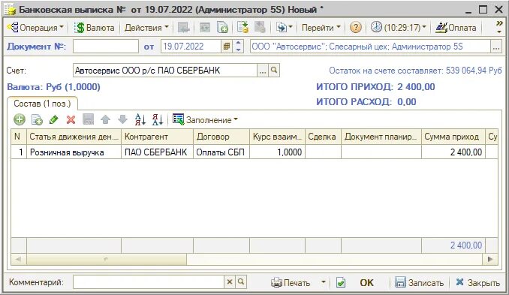Click the Статья движения ден... column header

[x=74, y=137]
